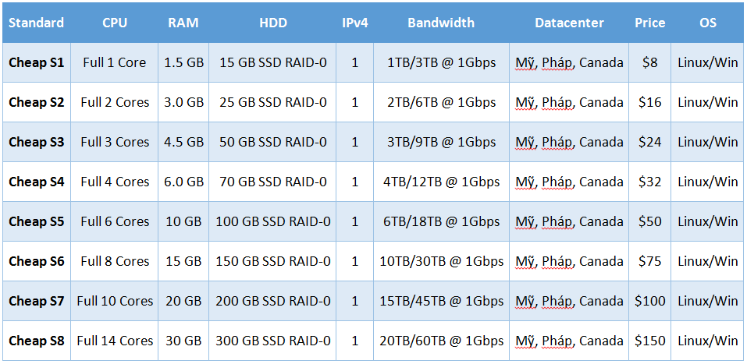This screenshot has width=747, height=364.
Task: Click the Full 2 Cores cell
Action: 115,102
